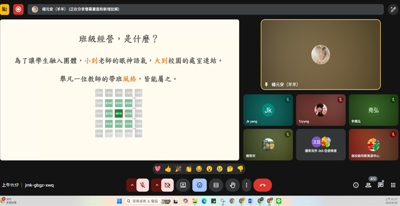Screen dimensions: 400x206
Task: Select the 陳榮宗 participant tile
Action: click(268, 145)
